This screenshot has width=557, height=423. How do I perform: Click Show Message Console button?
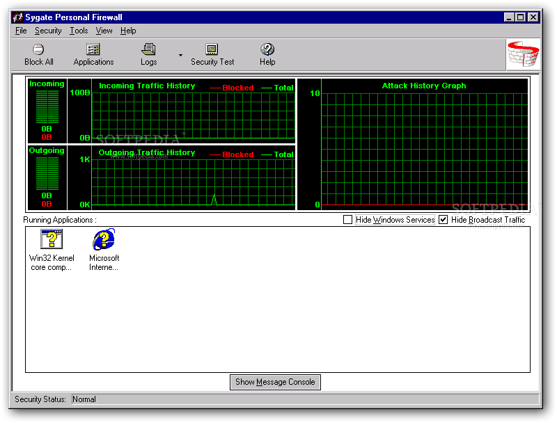(275, 382)
